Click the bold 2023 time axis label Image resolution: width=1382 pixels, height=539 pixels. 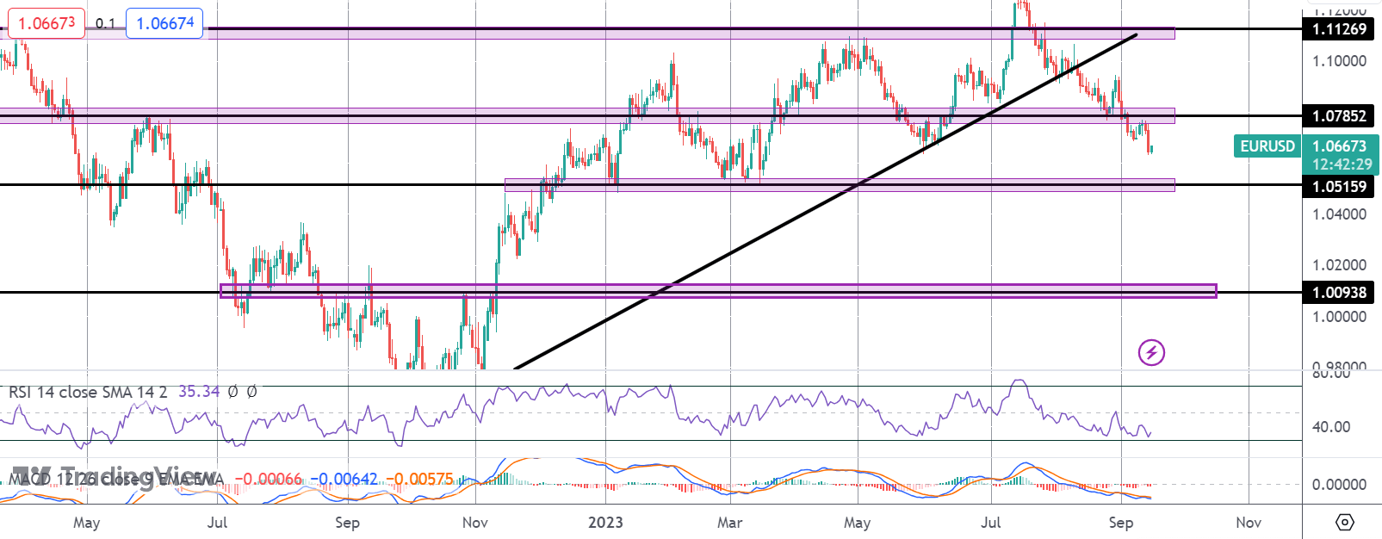pyautogui.click(x=605, y=523)
